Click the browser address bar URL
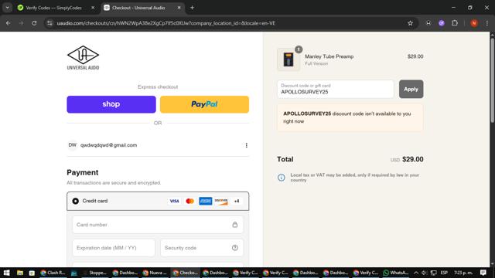The image size is (495, 278). [x=166, y=23]
